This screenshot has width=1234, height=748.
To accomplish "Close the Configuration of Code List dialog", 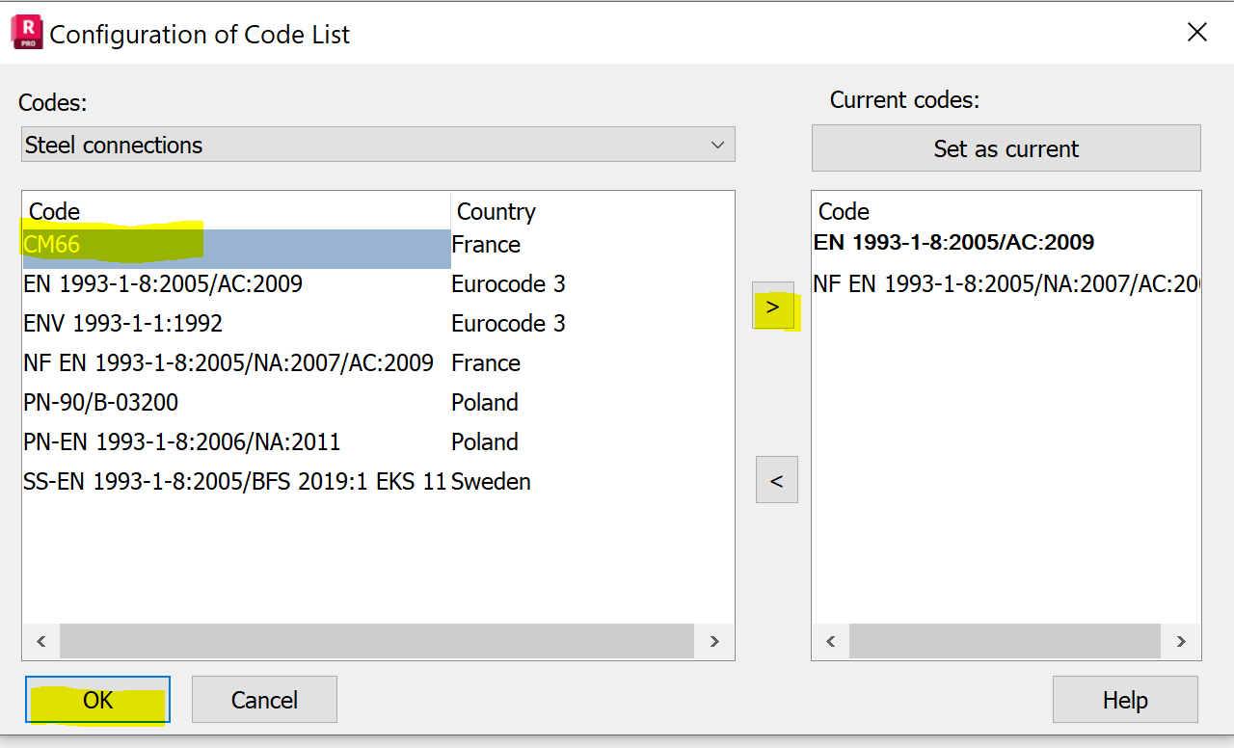I will coord(1196,33).
